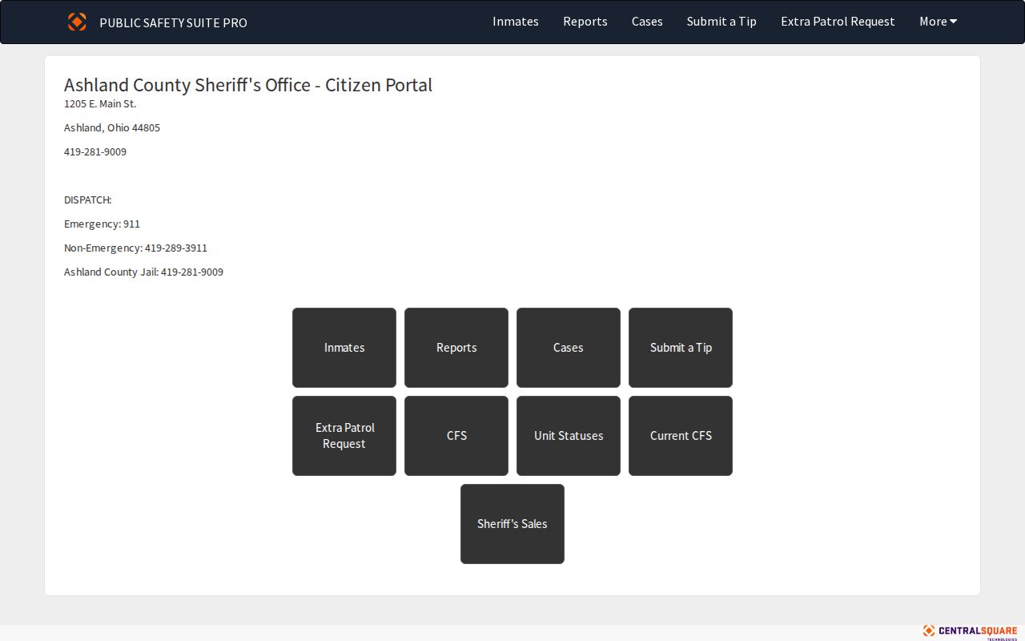This screenshot has height=641, width=1025.
Task: Go to Reports in the top navigation
Action: click(x=585, y=22)
